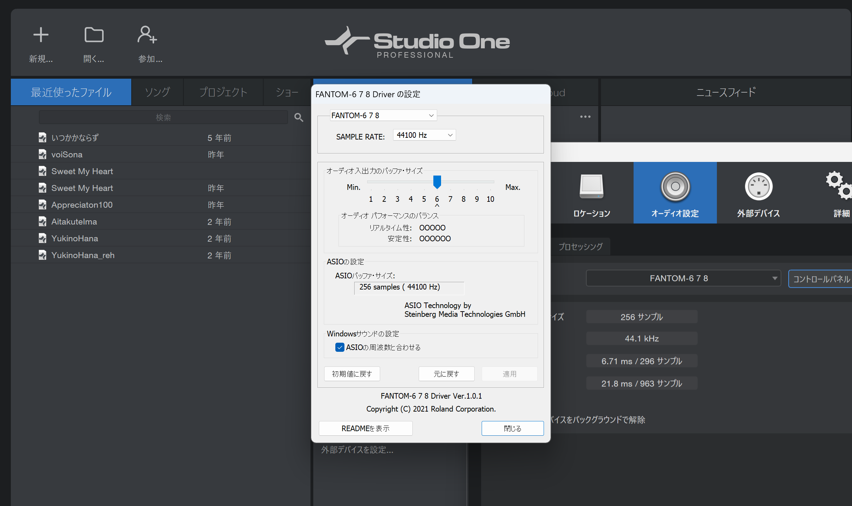Click the 21.8 ms / 963 サンプル latency value
The width and height of the screenshot is (852, 506).
click(x=642, y=383)
